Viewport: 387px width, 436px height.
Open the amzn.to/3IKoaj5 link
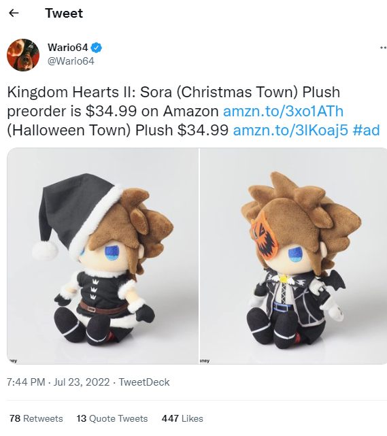[x=290, y=130]
